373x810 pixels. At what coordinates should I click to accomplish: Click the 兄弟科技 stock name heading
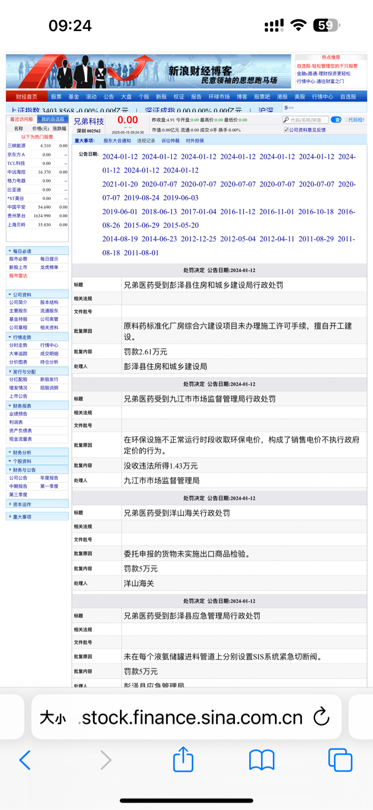coord(89,121)
